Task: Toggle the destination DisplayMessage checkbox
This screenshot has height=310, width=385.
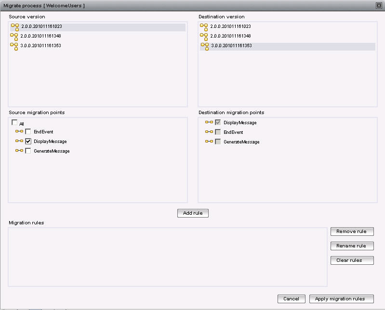Action: [218, 122]
